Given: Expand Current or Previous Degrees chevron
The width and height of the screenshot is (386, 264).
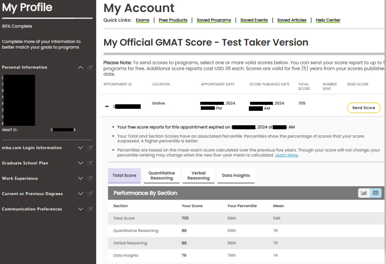Looking at the screenshot, I should (81, 194).
